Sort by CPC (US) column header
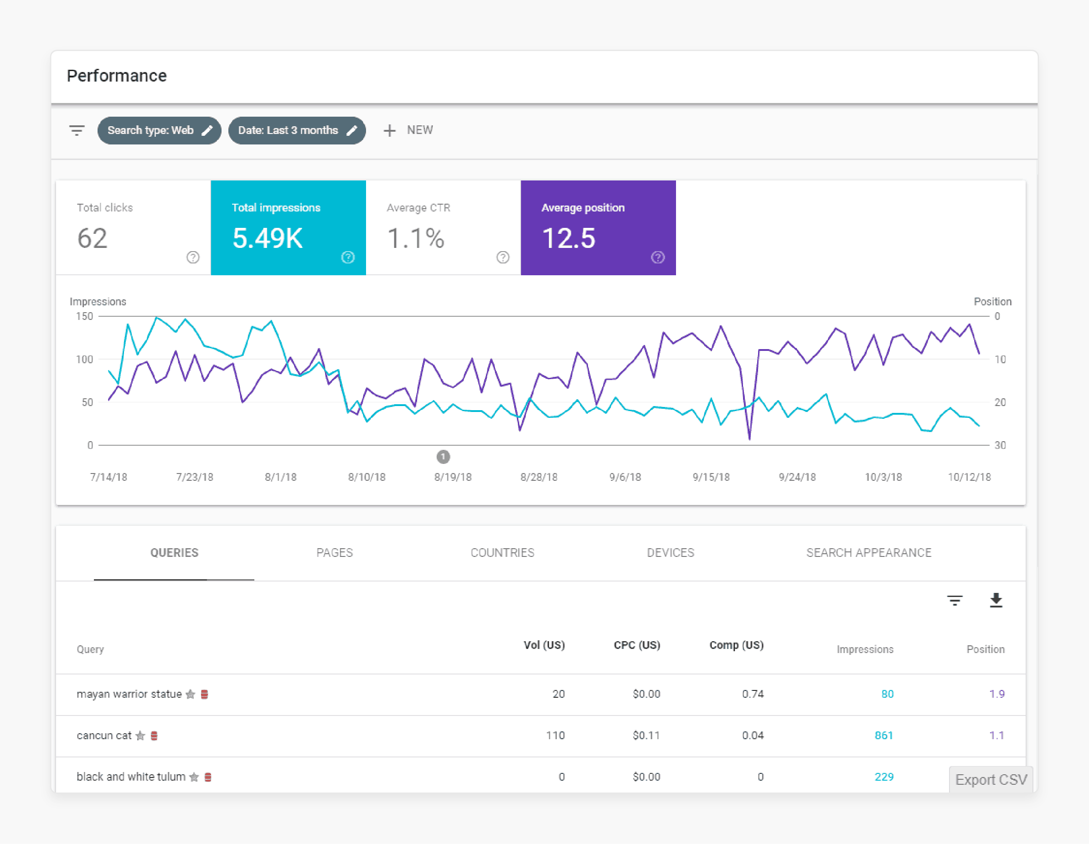Viewport: 1089px width, 844px height. pos(637,645)
